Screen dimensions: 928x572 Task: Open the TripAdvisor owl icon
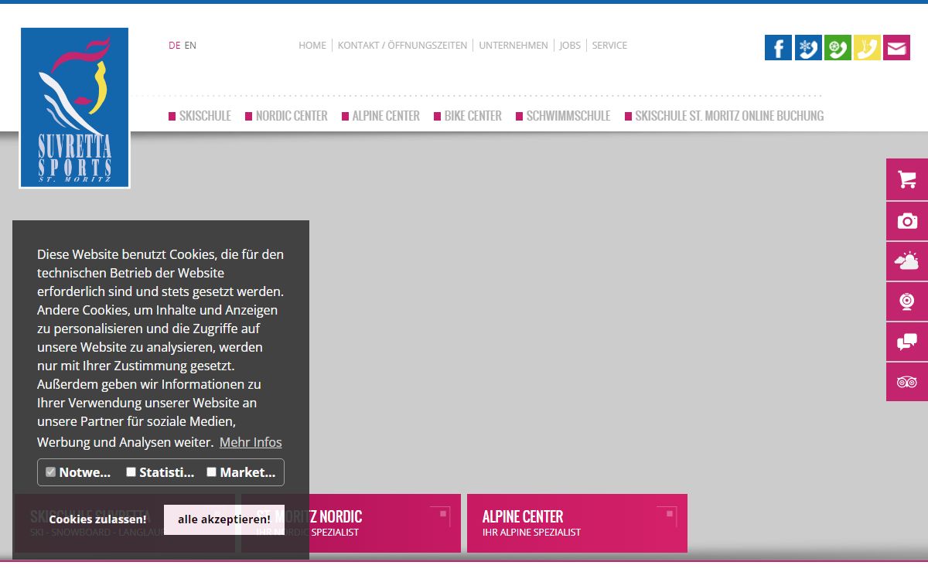point(907,382)
